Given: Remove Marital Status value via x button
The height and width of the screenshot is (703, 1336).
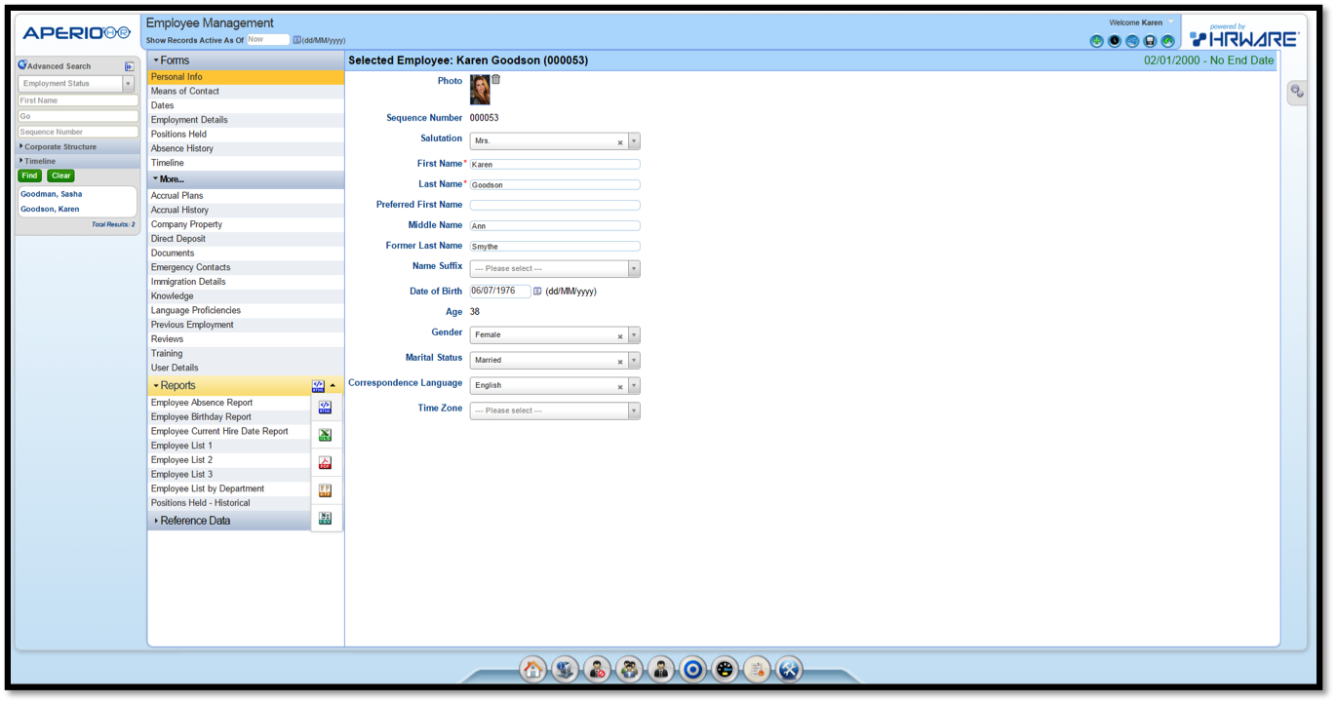Looking at the screenshot, I should coord(620,360).
